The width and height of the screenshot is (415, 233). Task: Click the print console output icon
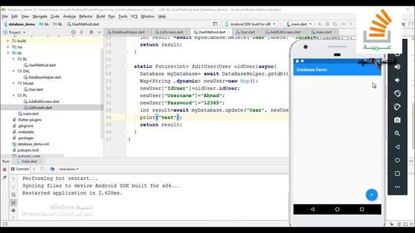[14, 210]
